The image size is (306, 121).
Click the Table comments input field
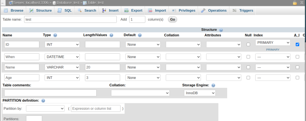(50, 93)
